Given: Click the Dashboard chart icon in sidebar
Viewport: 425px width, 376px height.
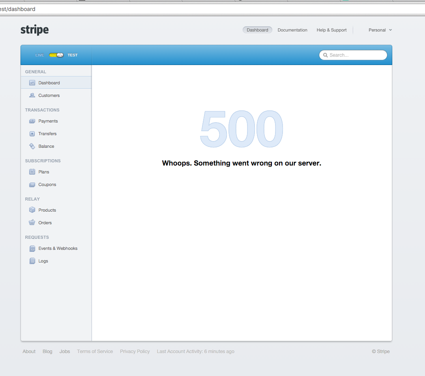Looking at the screenshot, I should click(x=32, y=83).
